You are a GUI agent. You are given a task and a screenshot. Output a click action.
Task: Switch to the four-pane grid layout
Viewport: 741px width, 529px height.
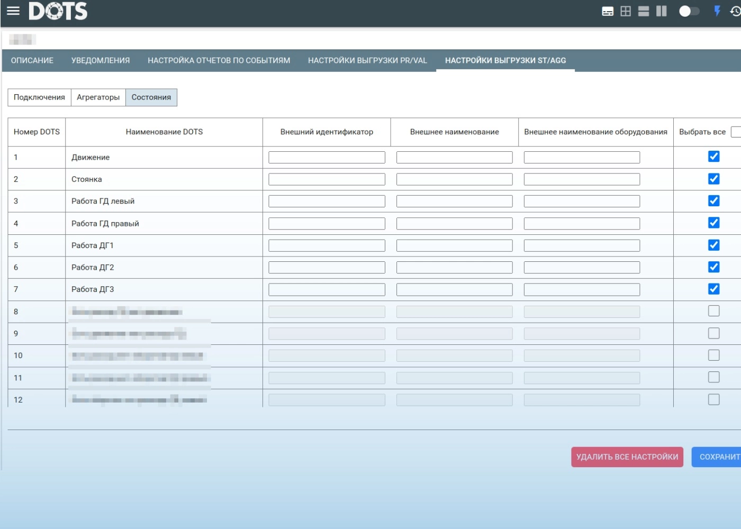(x=626, y=12)
